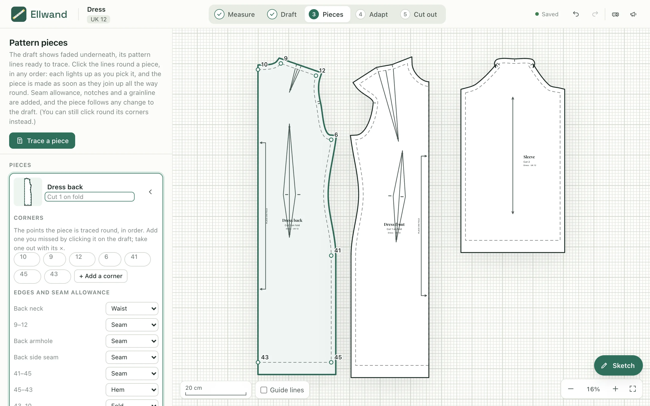Click corner point 43 handle on canvas
650x406 pixels.
[258, 362]
